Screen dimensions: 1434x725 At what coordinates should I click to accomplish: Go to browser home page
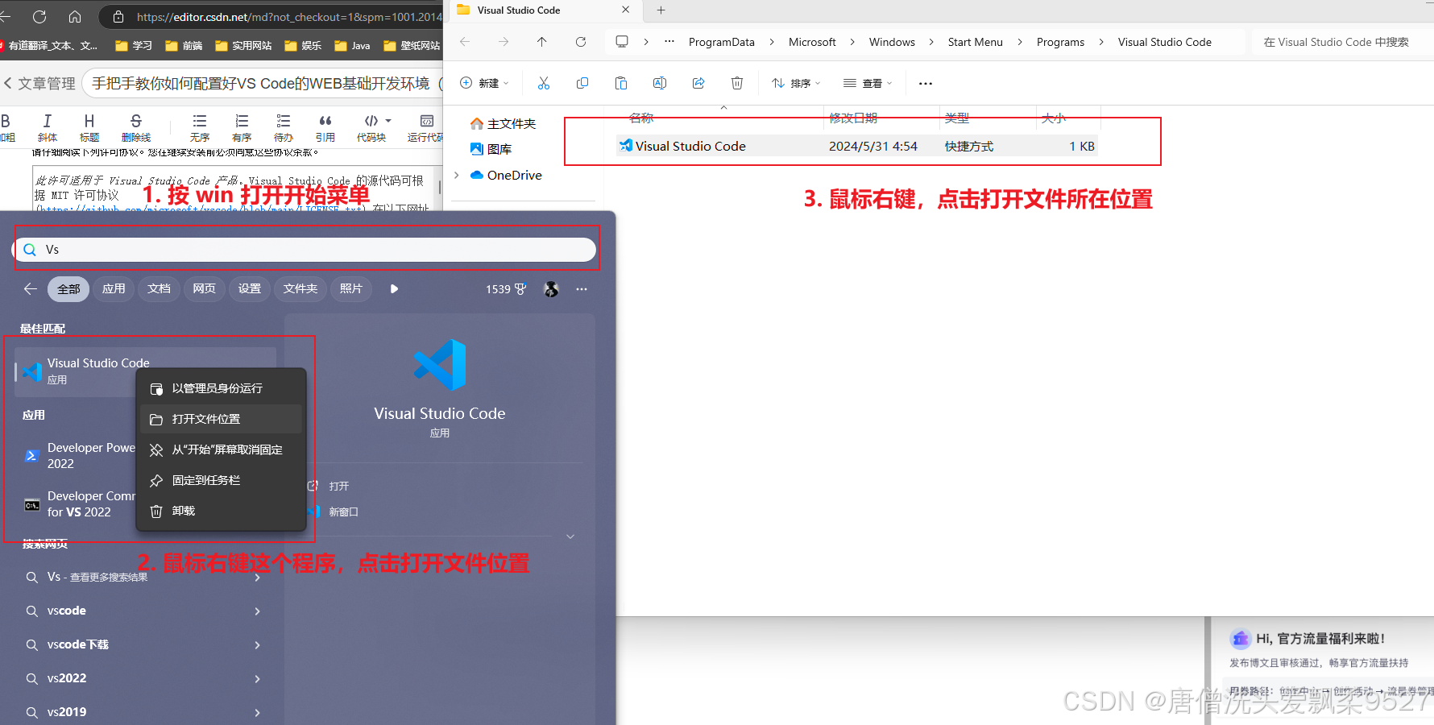click(x=75, y=16)
